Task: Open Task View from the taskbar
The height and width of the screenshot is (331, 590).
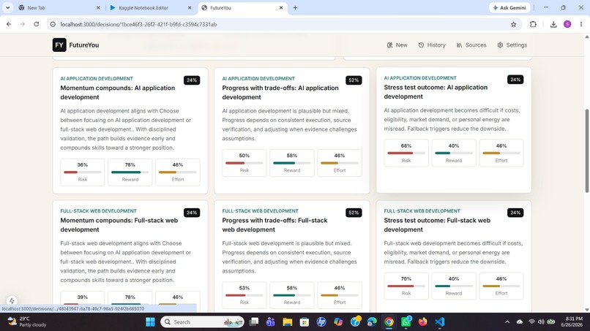Action: (254, 322)
